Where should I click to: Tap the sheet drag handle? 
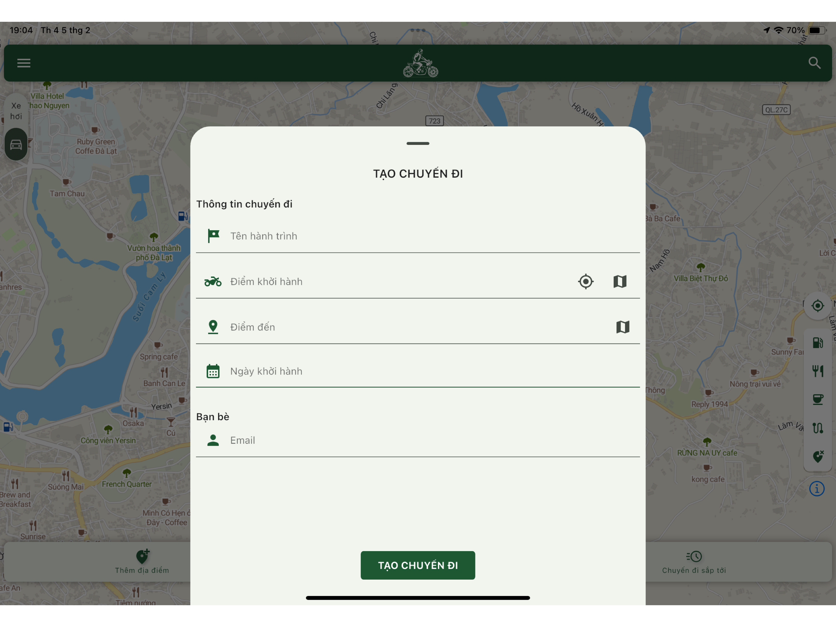point(418,144)
